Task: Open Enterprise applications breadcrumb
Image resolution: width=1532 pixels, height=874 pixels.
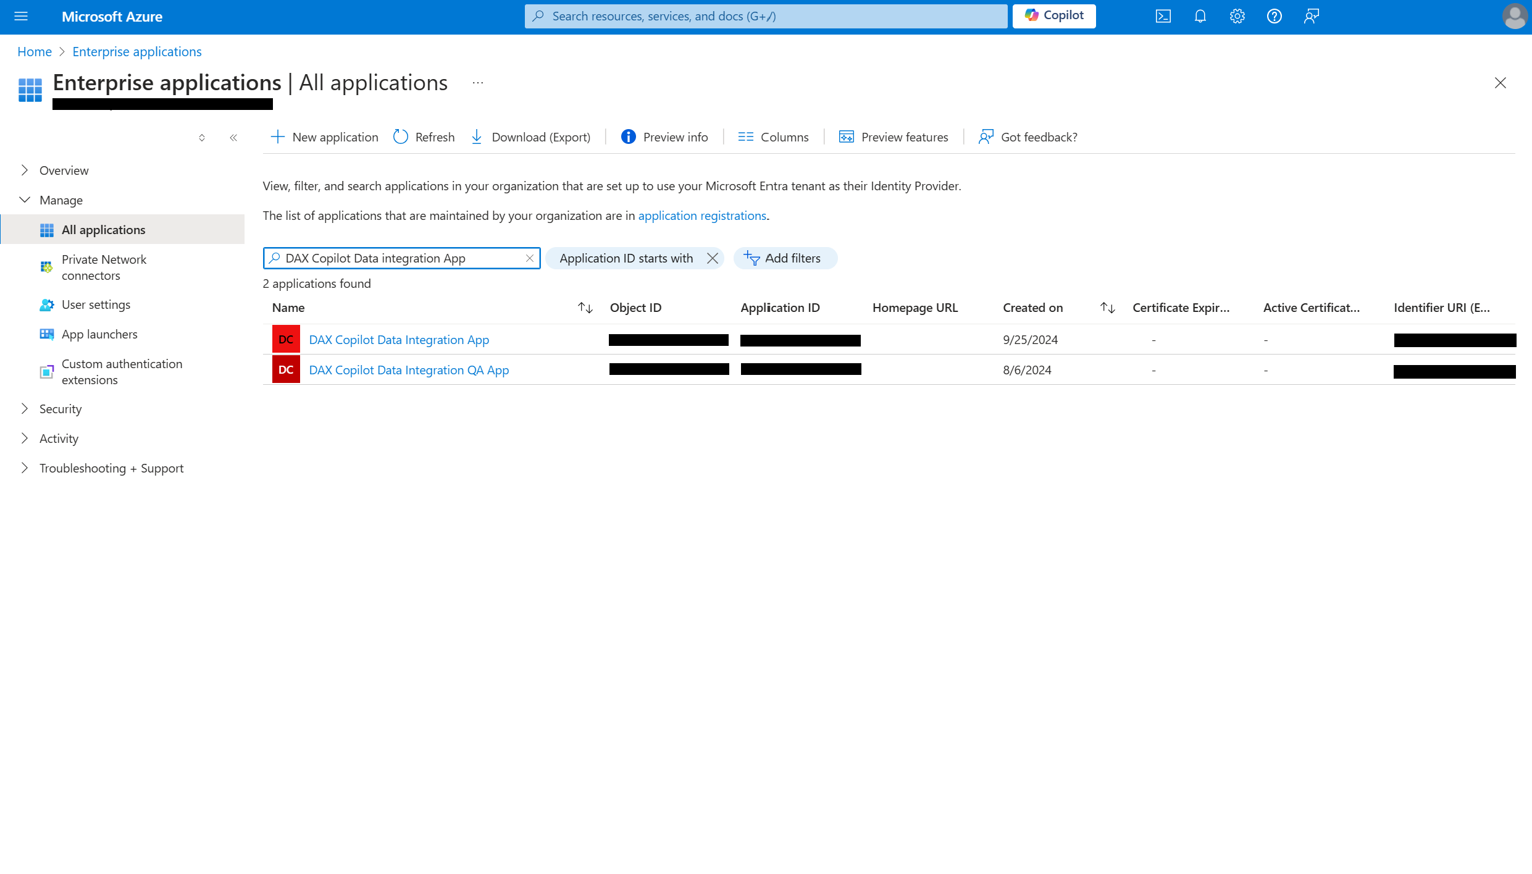Action: tap(137, 52)
